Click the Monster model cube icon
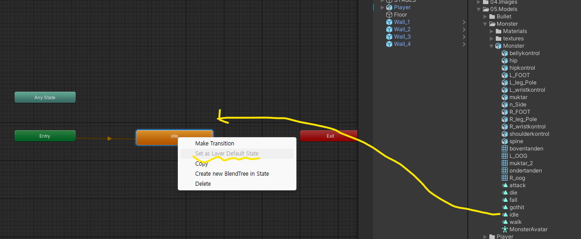581x239 pixels. coord(499,46)
